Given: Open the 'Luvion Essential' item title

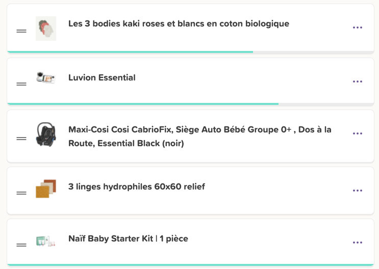Looking at the screenshot, I should tap(102, 78).
